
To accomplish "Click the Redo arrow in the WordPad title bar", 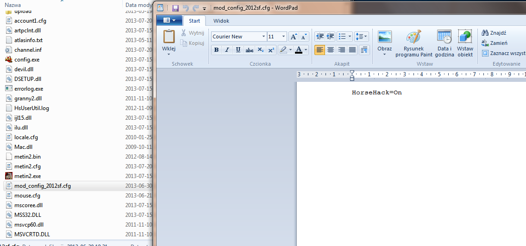I will pos(195,8).
